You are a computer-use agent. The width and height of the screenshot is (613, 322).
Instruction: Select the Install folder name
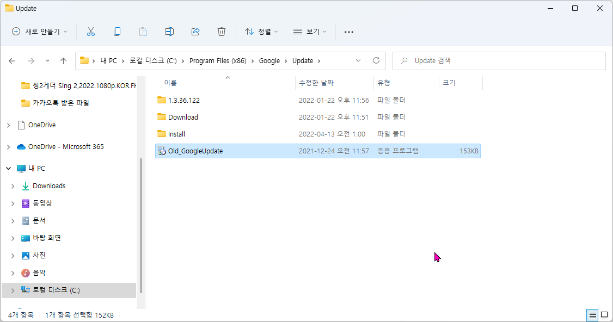click(x=176, y=134)
